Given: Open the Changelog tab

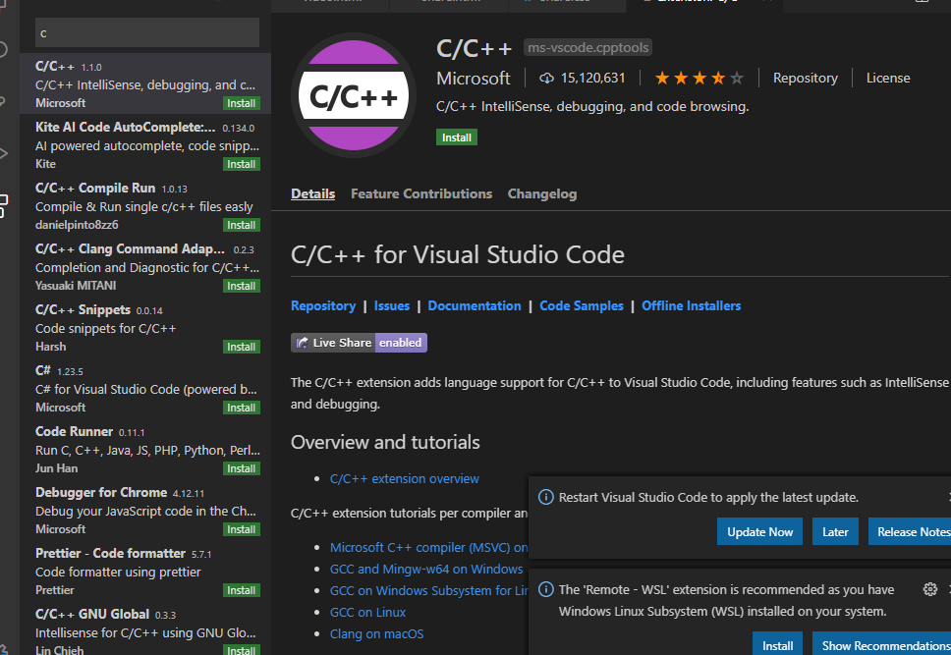Looking at the screenshot, I should click(542, 194).
